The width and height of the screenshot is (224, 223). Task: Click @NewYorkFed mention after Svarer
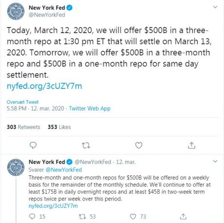point(64,170)
